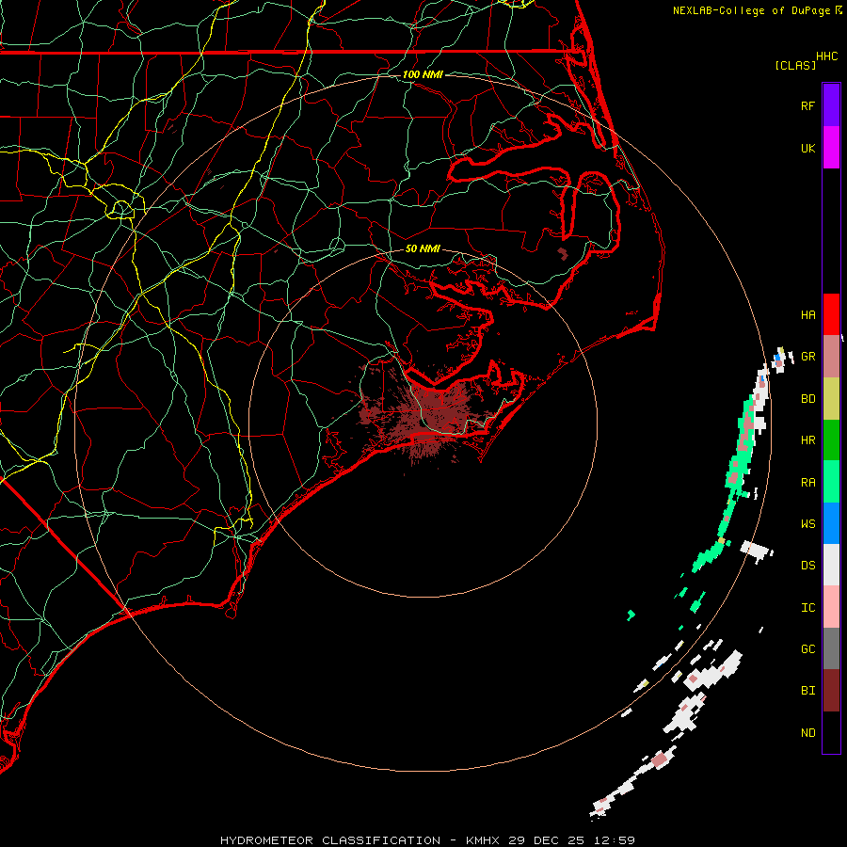Click the ND legend label
This screenshot has width=847, height=847.
pyautogui.click(x=807, y=733)
